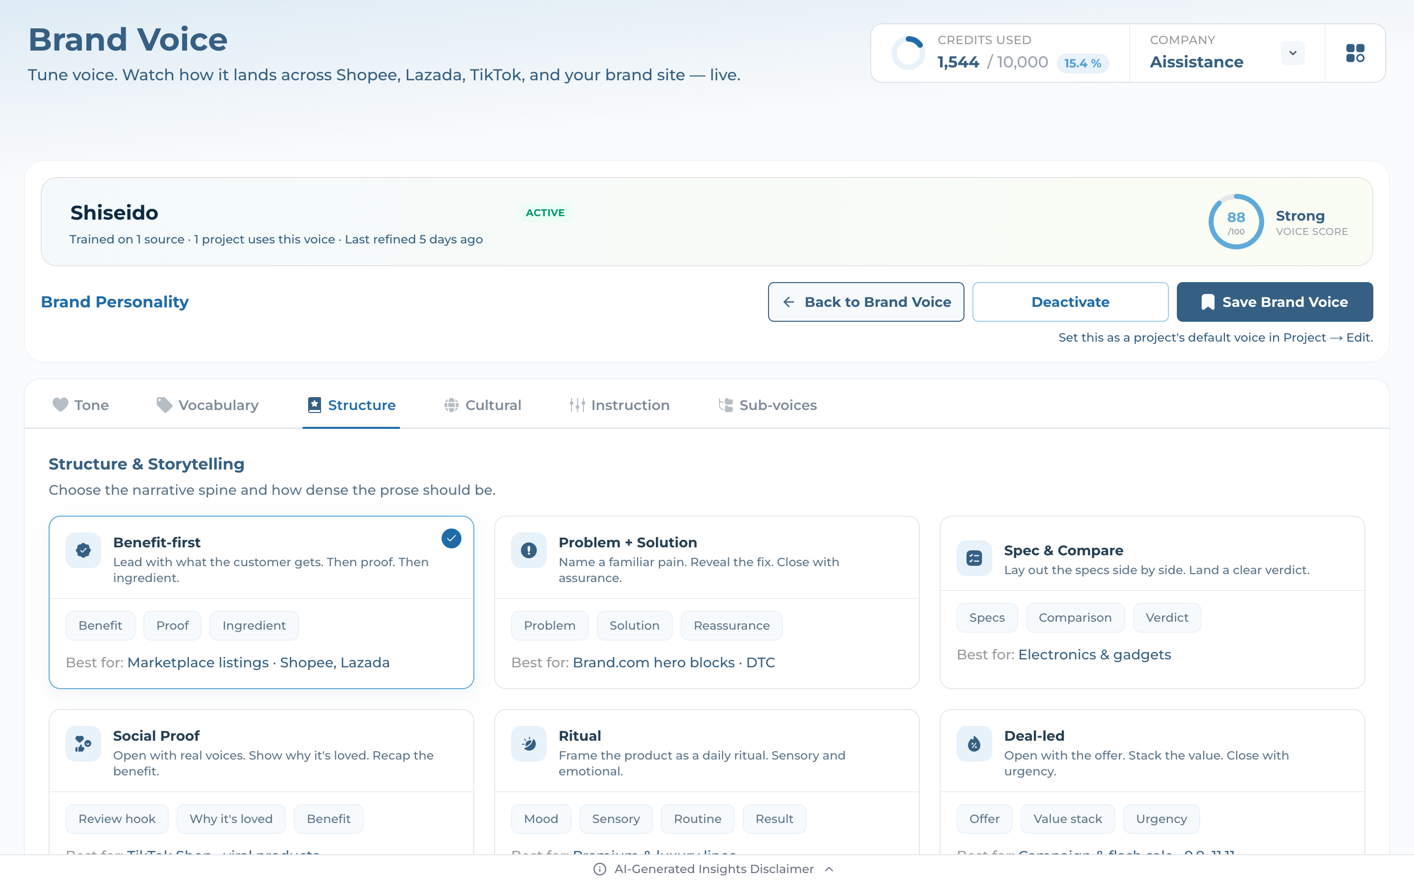Click the Verdict chip
The width and height of the screenshot is (1414, 883).
click(x=1167, y=618)
